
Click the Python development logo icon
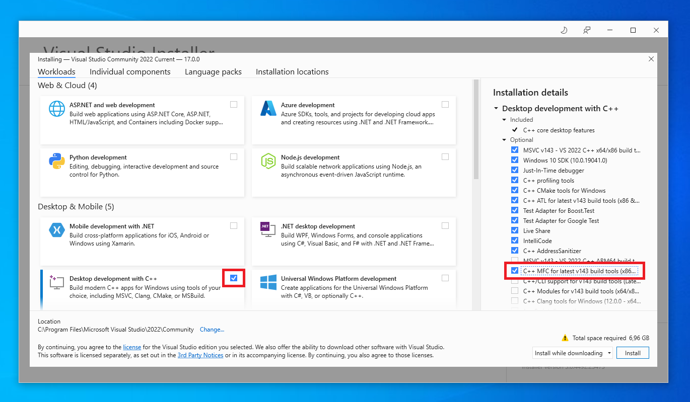tap(57, 161)
